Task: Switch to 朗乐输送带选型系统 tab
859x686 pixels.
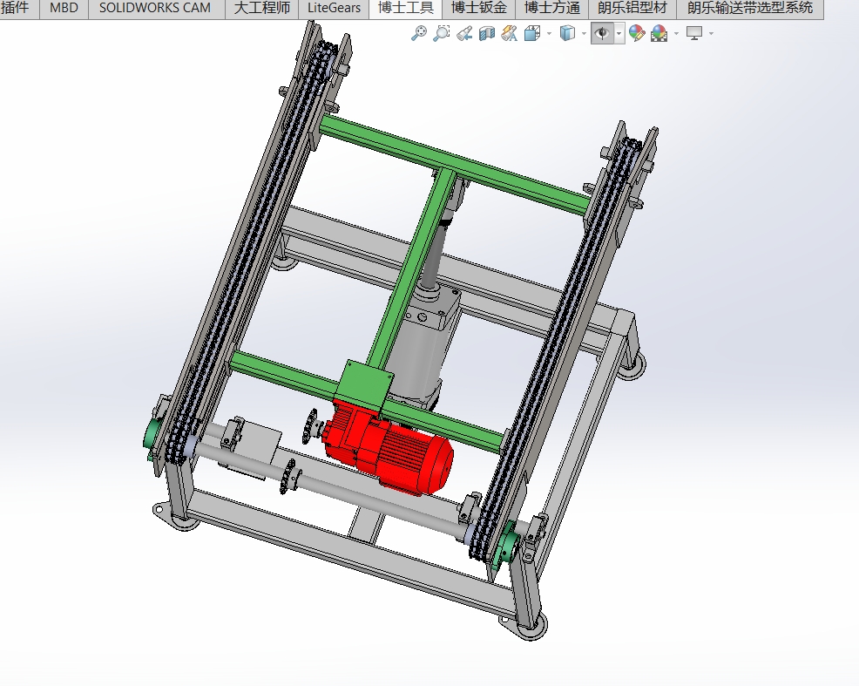Action: [750, 8]
